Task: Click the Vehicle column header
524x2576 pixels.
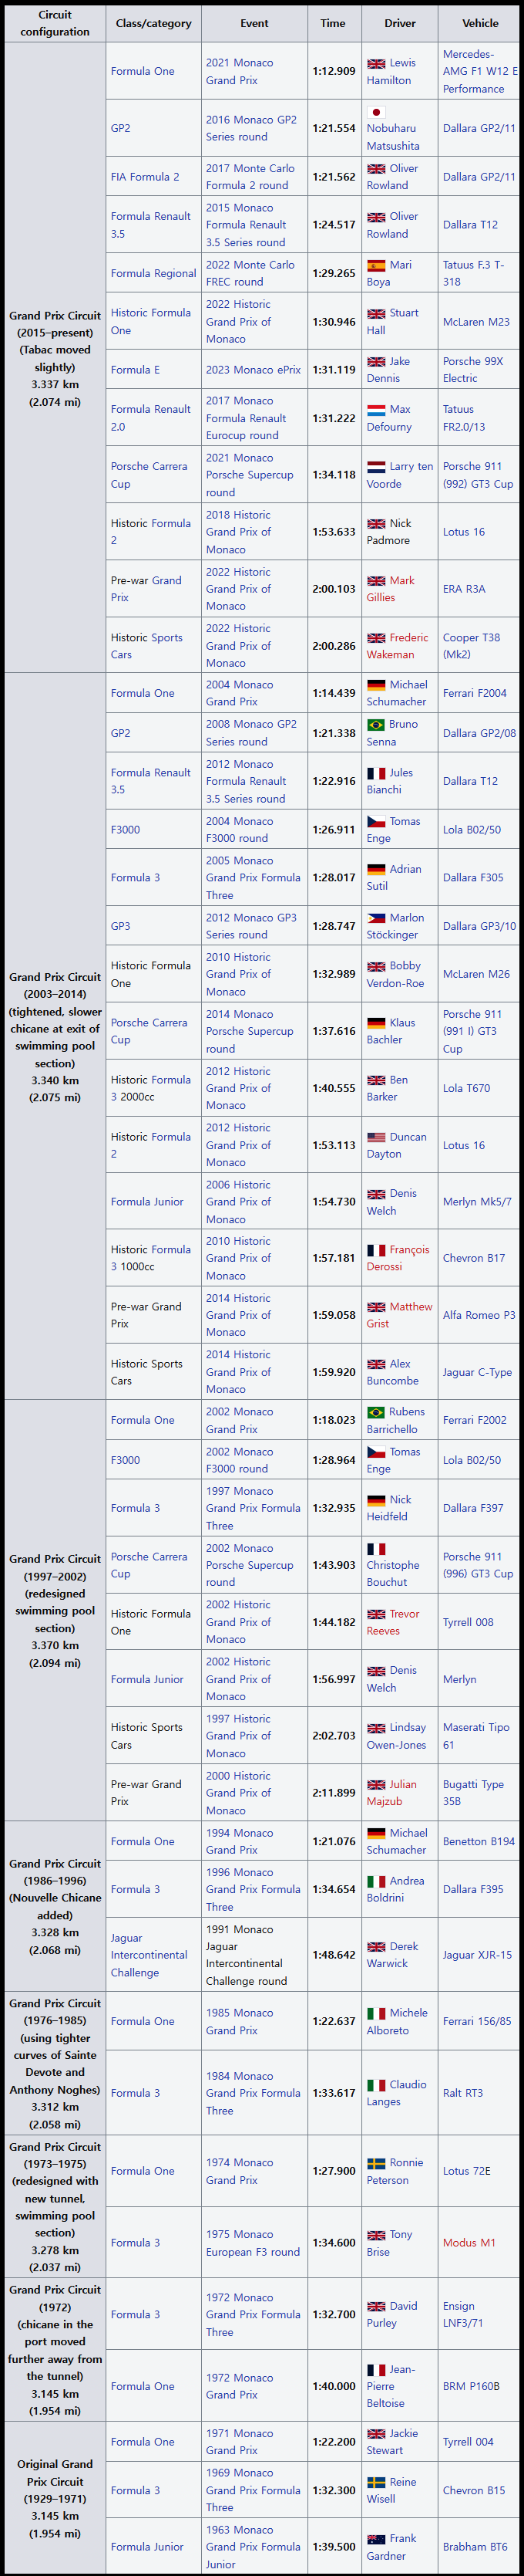Action: pos(480,23)
